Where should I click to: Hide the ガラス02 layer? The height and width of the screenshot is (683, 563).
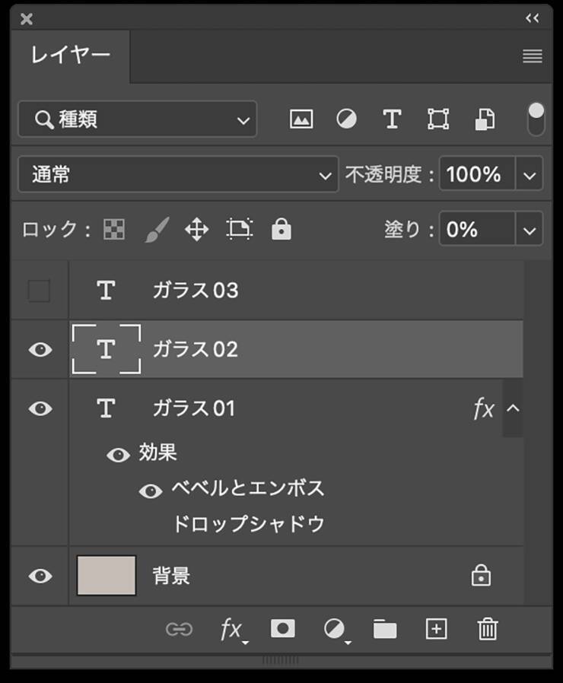pos(40,350)
